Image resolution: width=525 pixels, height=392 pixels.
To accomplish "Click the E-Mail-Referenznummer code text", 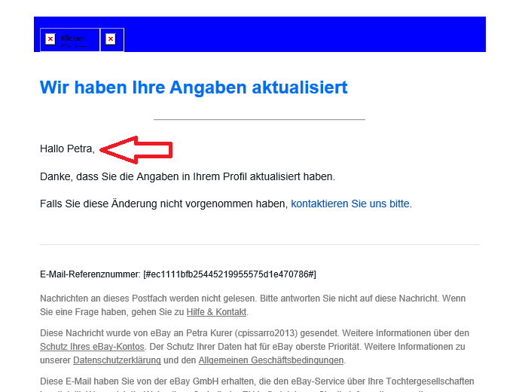I will [x=230, y=274].
